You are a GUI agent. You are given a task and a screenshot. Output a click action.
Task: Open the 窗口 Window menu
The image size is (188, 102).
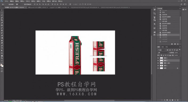54,1
